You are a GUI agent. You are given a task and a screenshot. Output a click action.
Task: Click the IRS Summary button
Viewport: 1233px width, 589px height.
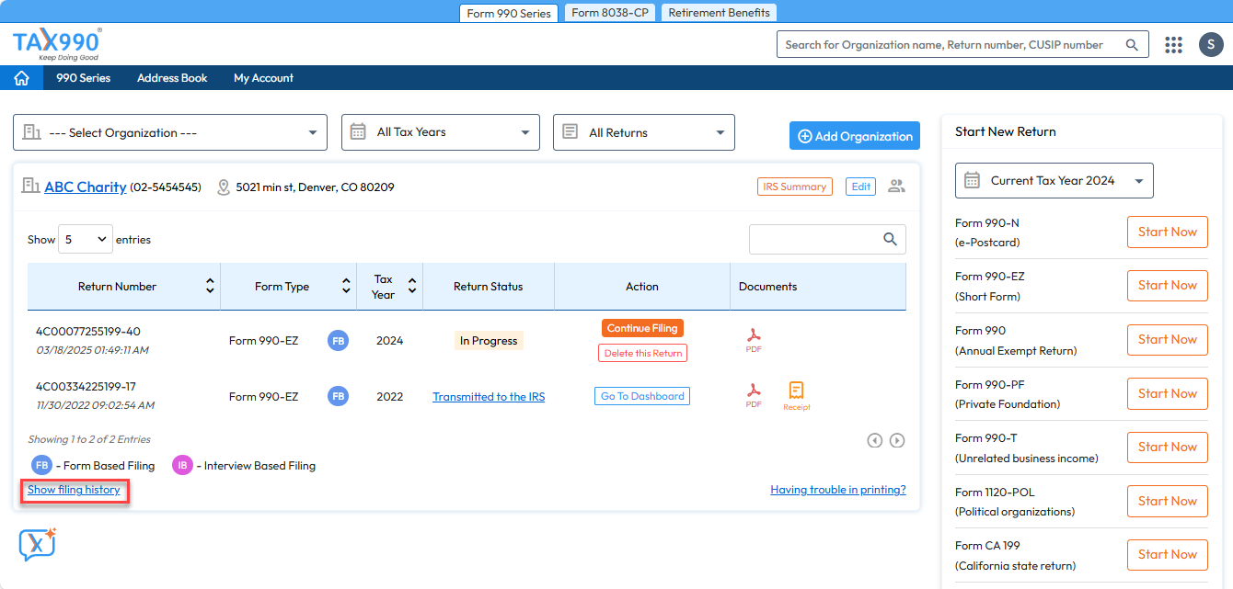coord(795,187)
